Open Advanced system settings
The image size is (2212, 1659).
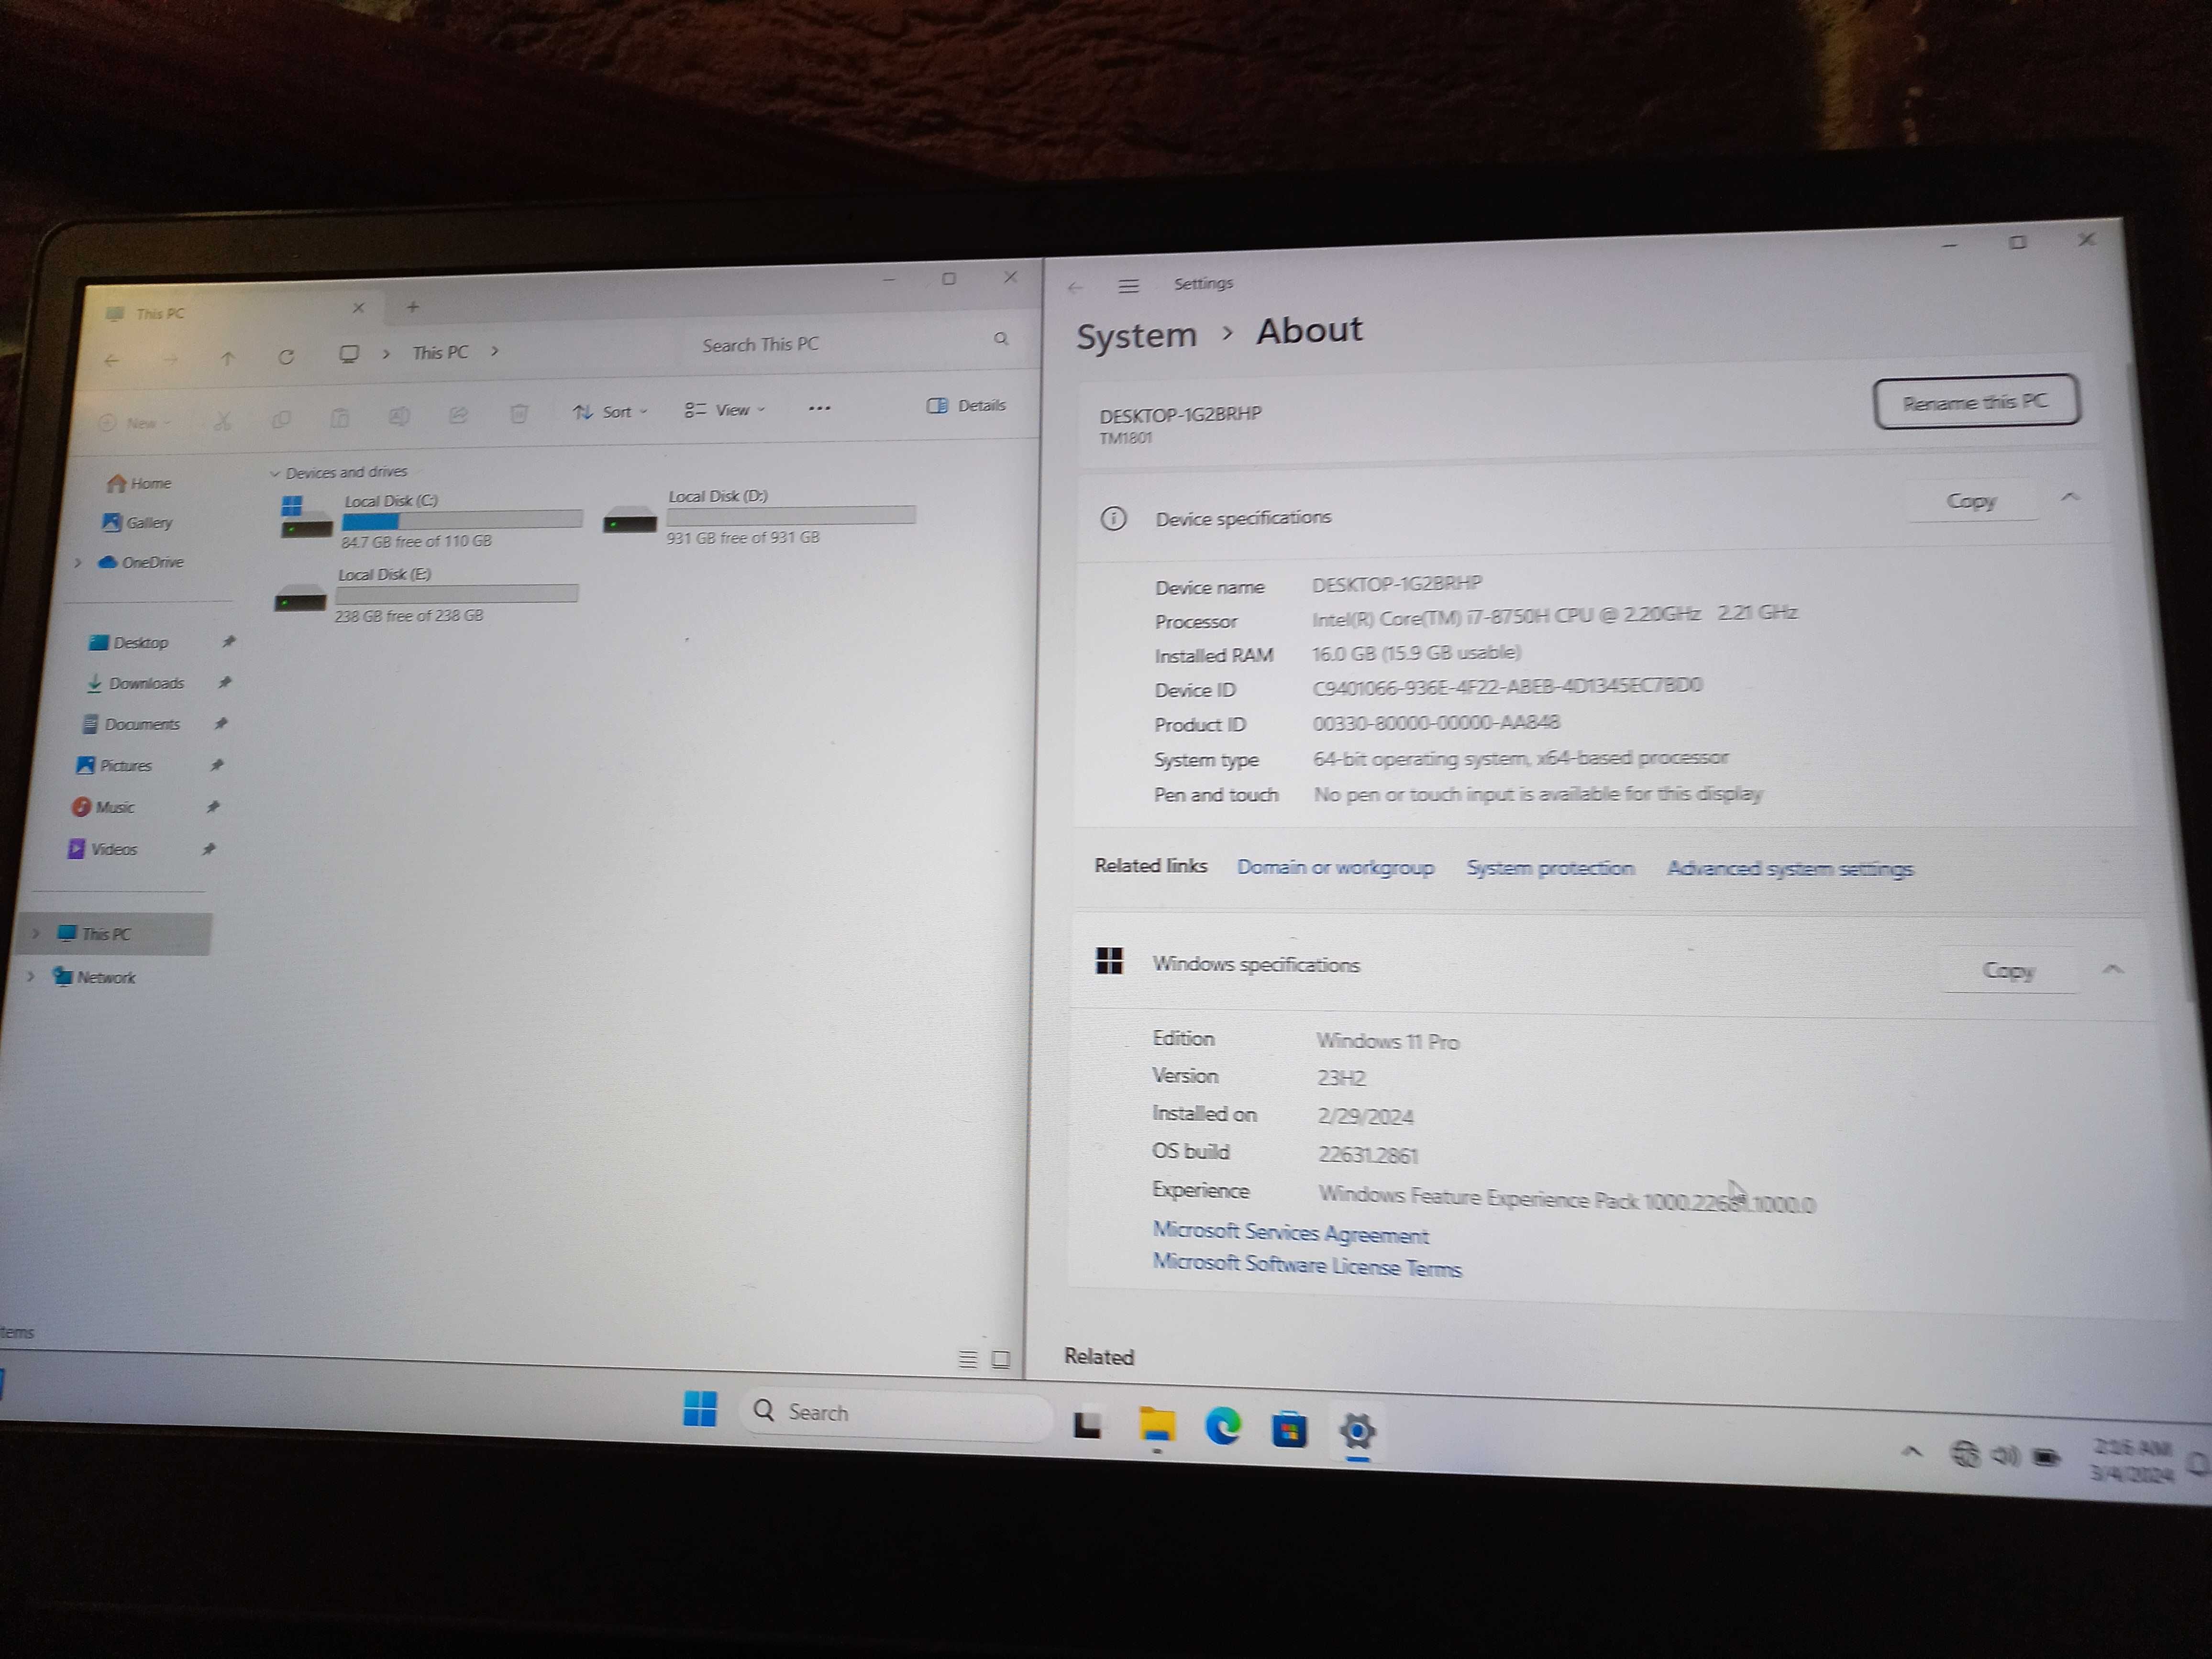[1785, 870]
